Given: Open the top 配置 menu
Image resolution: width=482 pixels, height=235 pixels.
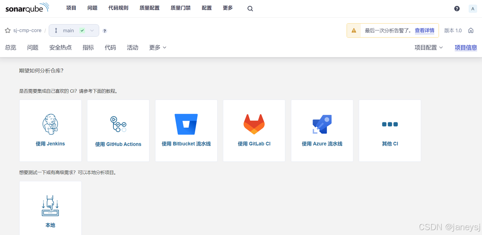Looking at the screenshot, I should 207,8.
